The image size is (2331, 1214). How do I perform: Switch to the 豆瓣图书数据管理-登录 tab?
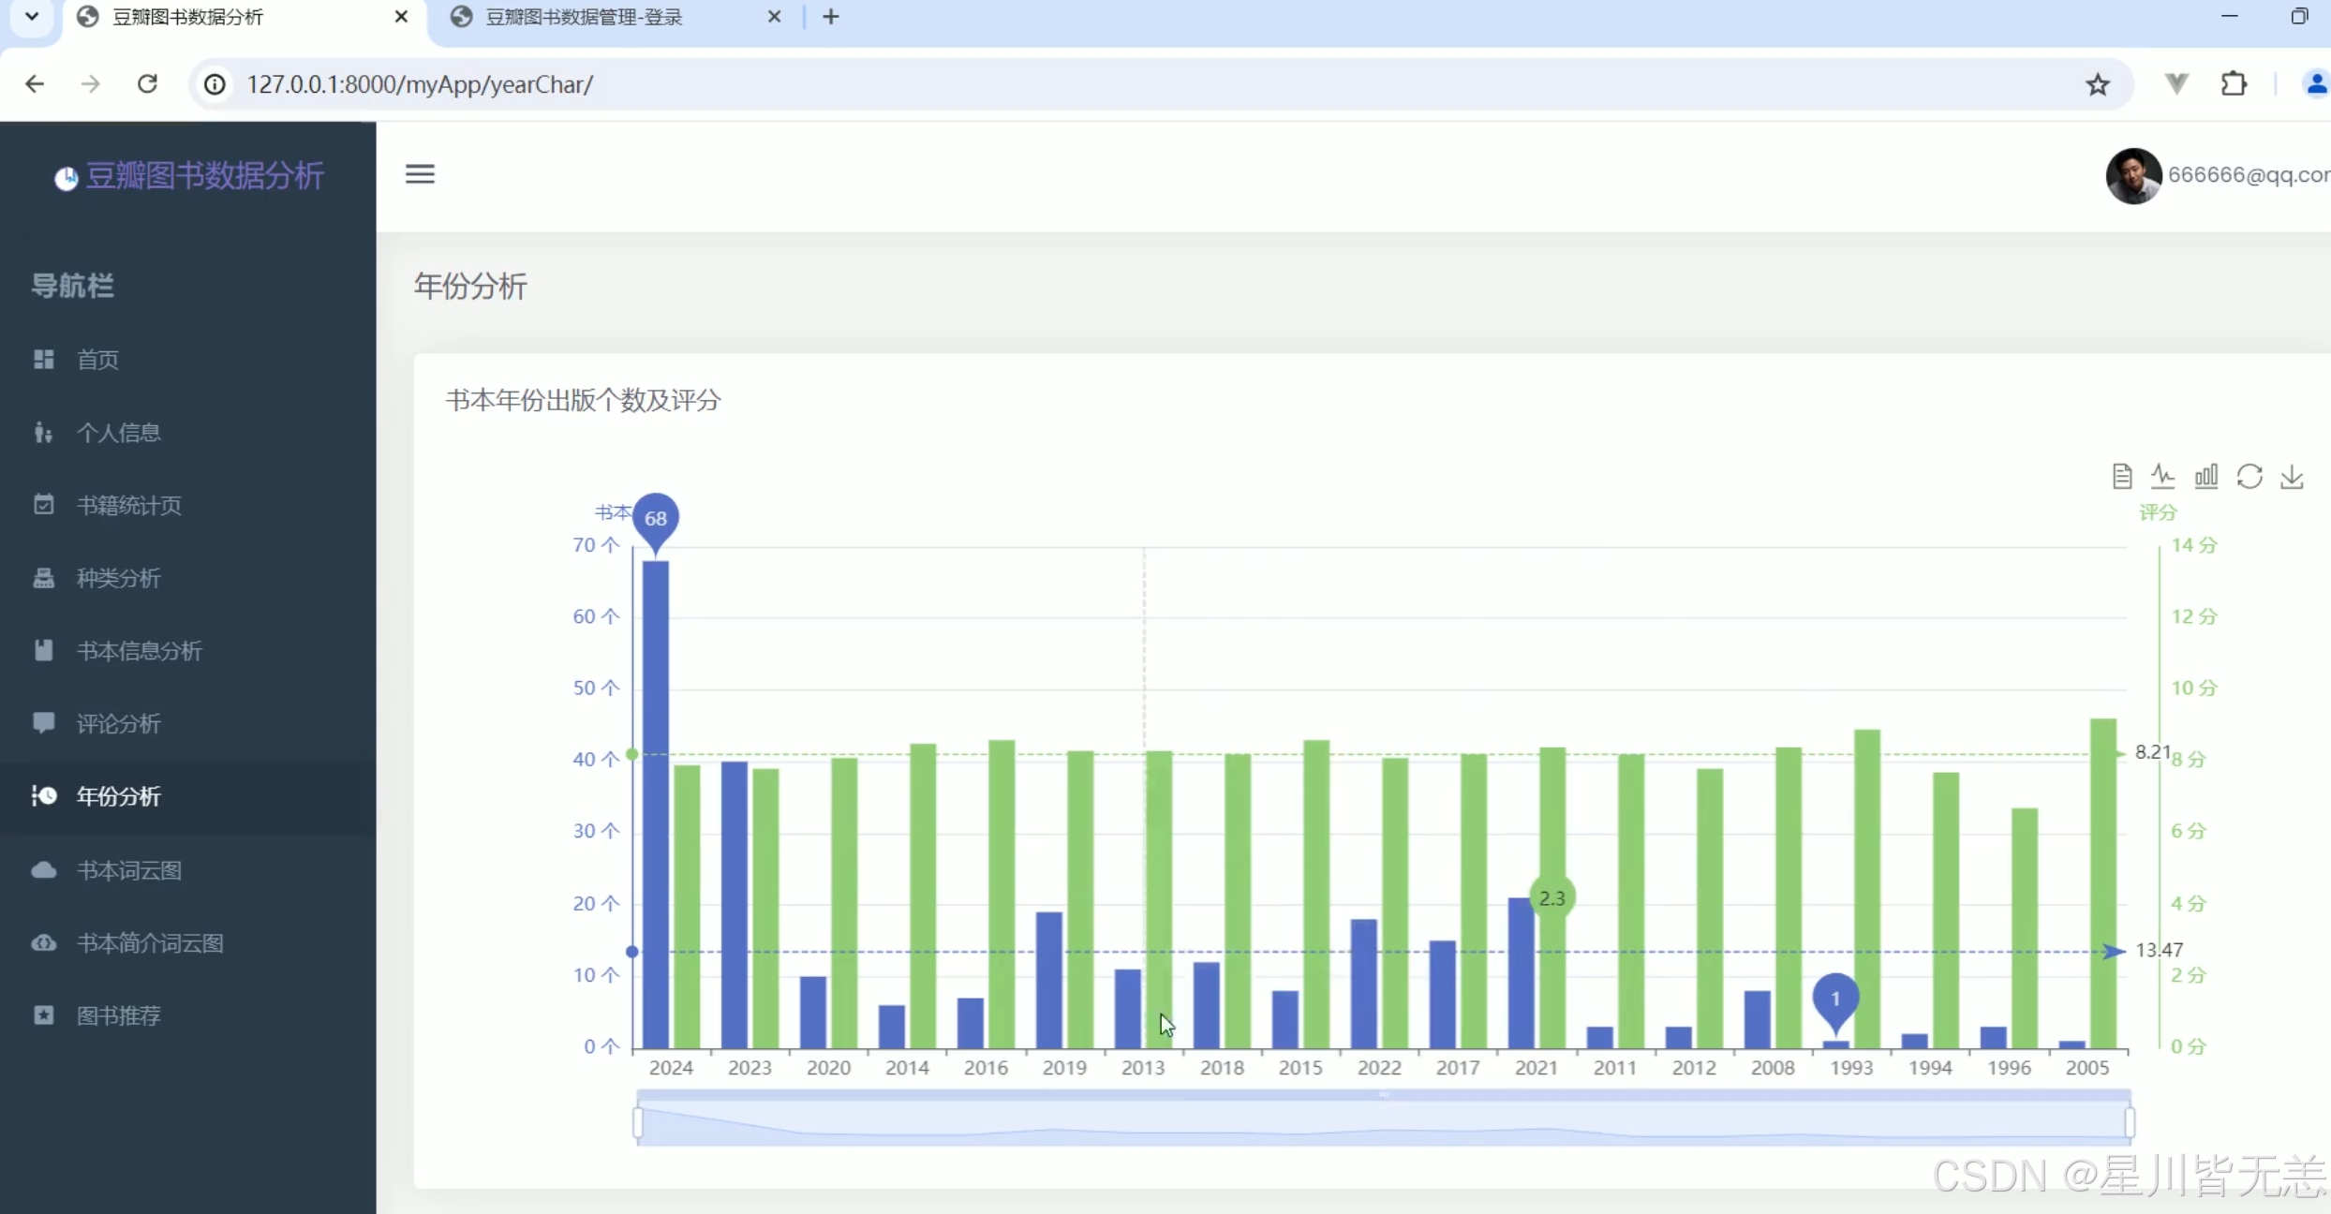(584, 17)
